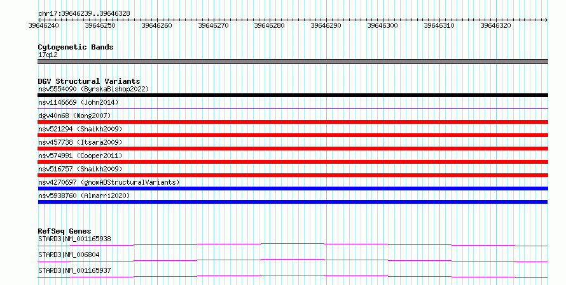
Task: Click ruler tick label 39646290
Action: [x=326, y=25]
